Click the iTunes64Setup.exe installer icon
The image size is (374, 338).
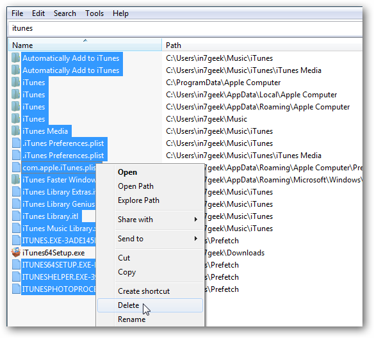16,253
